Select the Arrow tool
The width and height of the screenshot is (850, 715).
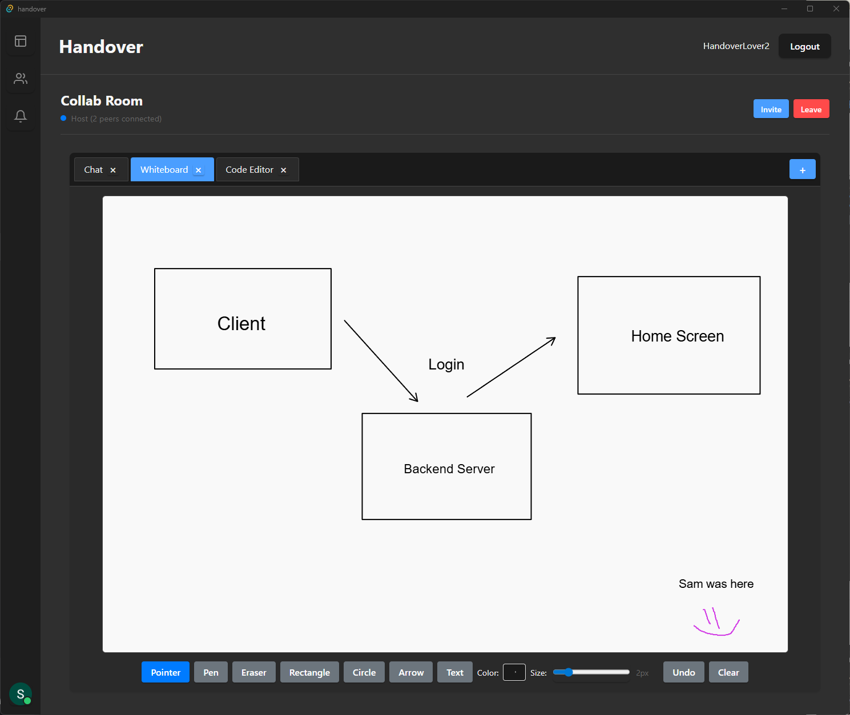click(410, 672)
